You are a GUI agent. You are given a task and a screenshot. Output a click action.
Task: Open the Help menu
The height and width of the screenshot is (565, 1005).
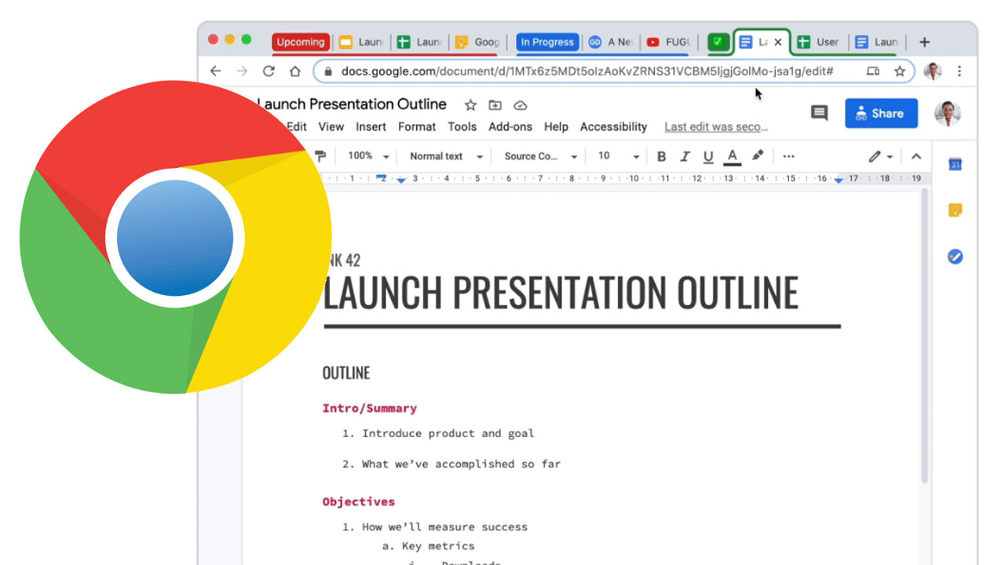coord(556,126)
